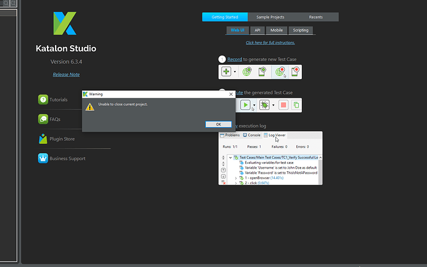Select the Test Cases/Main Test Cases/TC1_Verify row
Screen dimensions: 427x267
(x=275, y=158)
